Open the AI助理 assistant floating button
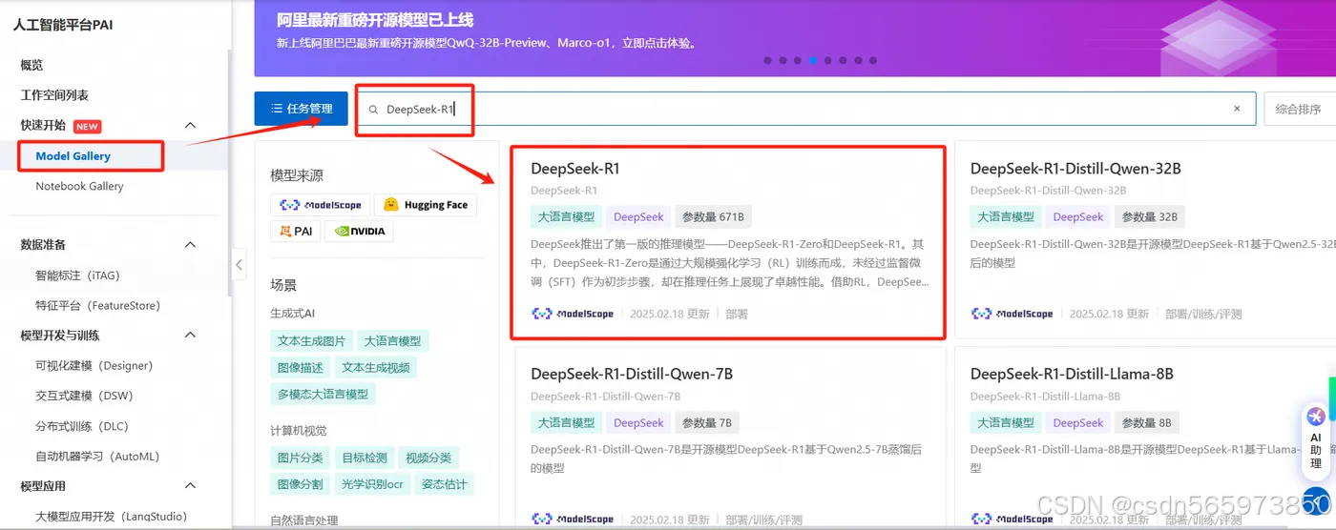Viewport: 1336px width, 530px height. pos(1316,442)
